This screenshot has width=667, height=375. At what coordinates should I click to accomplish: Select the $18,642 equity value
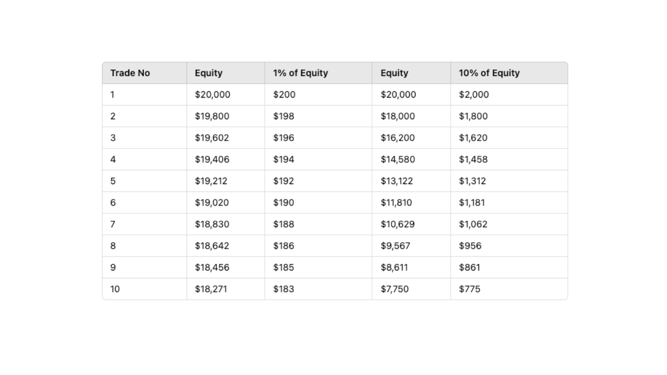pyautogui.click(x=212, y=246)
